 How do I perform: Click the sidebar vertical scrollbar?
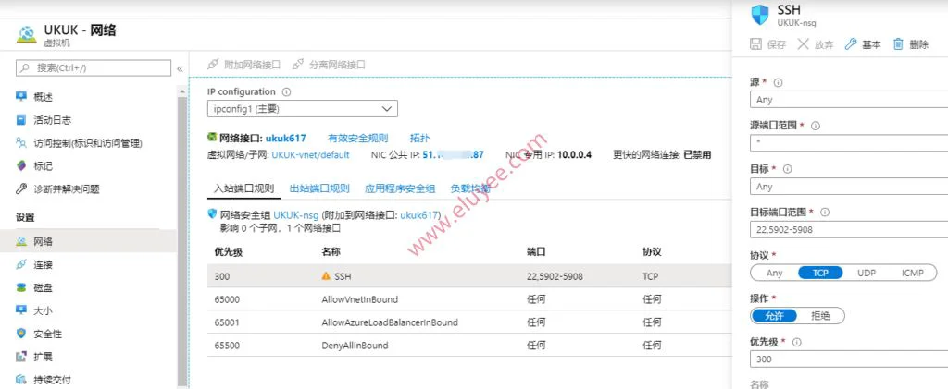click(182, 241)
